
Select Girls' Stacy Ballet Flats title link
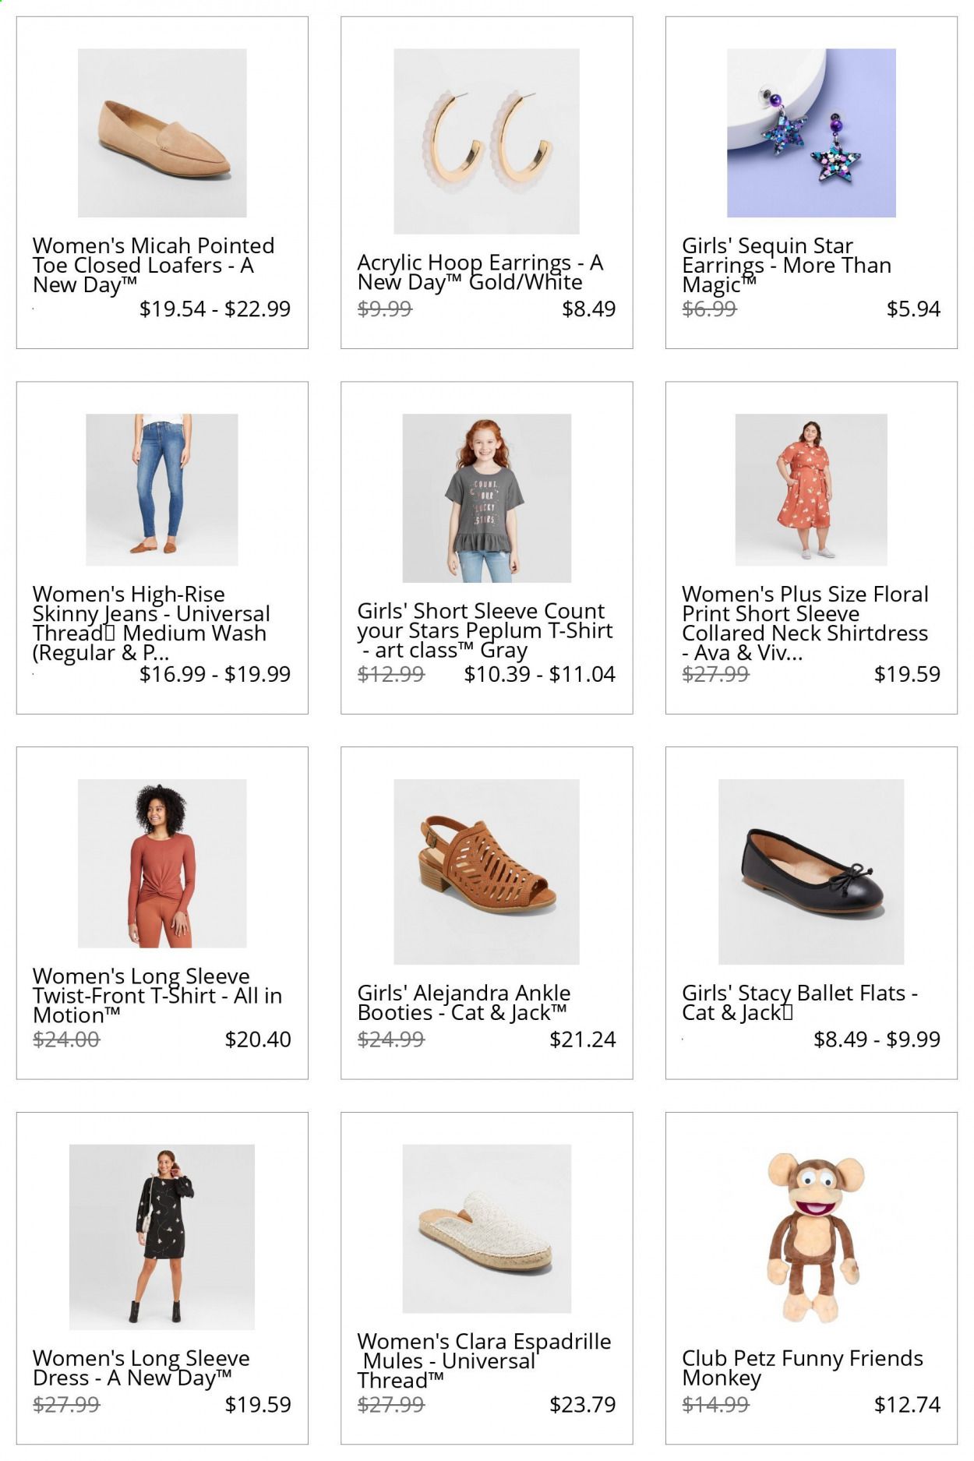click(799, 1003)
